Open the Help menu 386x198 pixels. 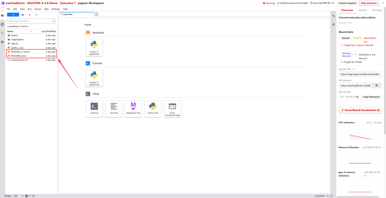pos(65,9)
